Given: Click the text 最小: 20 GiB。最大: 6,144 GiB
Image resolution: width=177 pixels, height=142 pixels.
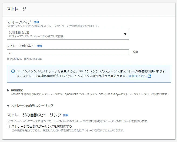Looking at the screenshot, I should [24, 59].
